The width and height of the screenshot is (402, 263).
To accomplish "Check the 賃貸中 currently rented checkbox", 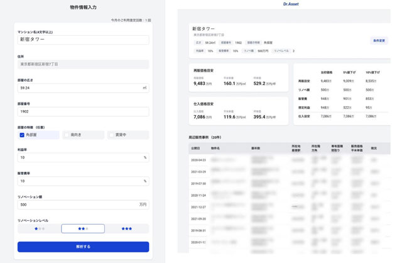I will (112, 135).
